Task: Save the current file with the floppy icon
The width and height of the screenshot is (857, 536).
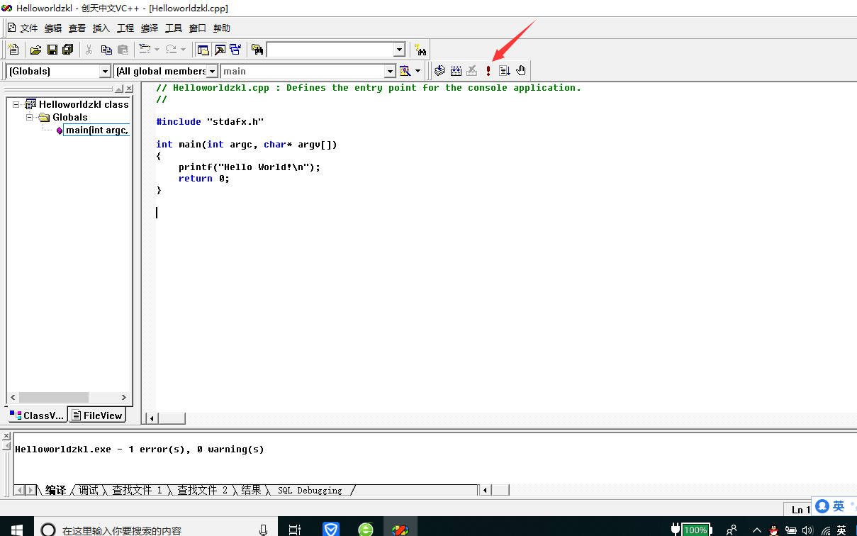Action: pyautogui.click(x=52, y=50)
